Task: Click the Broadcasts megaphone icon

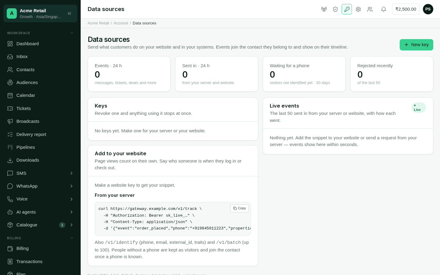Action: (10, 121)
